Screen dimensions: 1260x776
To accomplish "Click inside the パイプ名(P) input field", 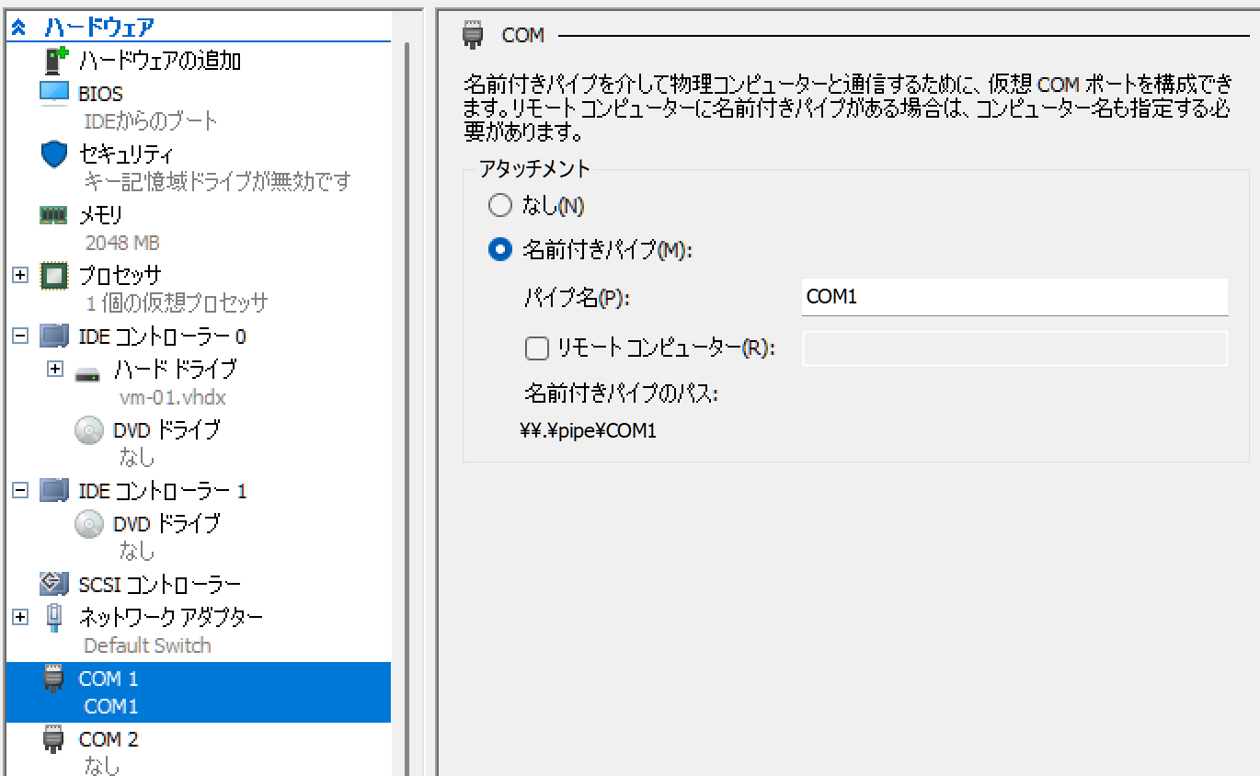I will 1012,296.
